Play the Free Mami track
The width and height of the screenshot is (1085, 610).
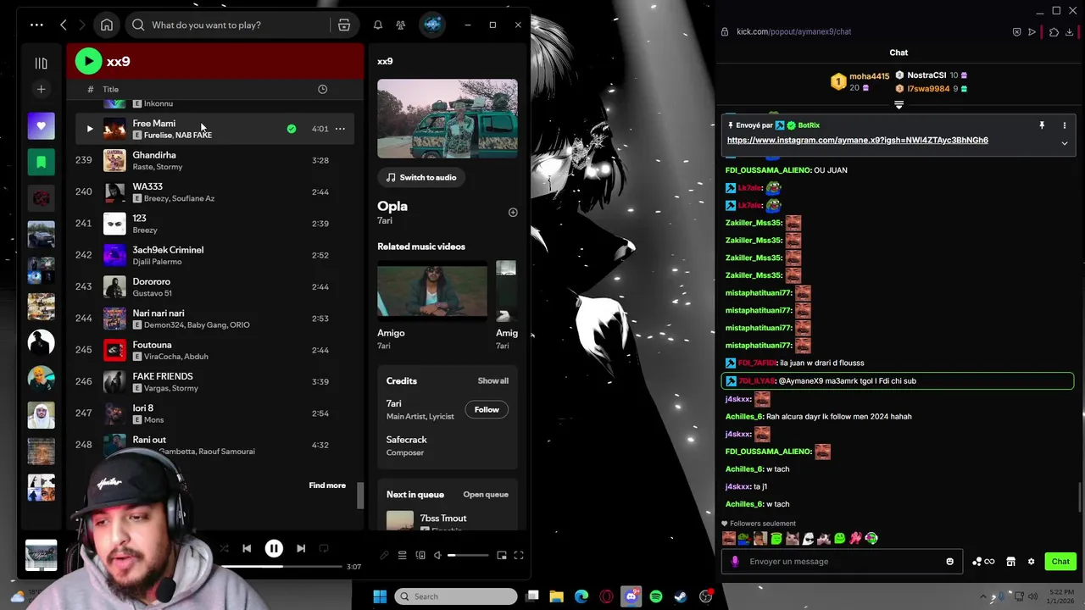pos(90,129)
